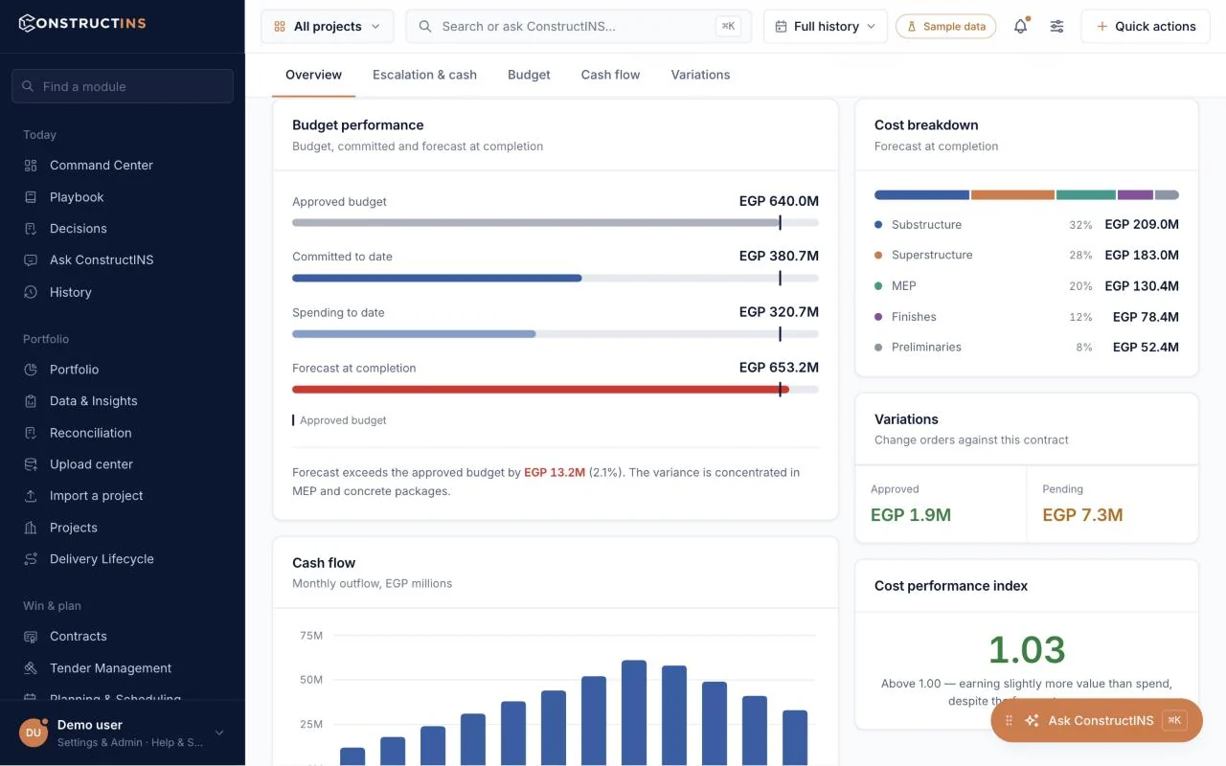The image size is (1226, 766).
Task: Click the Contracts sidebar icon
Action: [x=31, y=637]
